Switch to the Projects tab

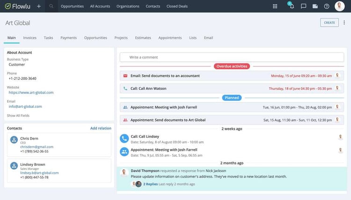click(121, 38)
